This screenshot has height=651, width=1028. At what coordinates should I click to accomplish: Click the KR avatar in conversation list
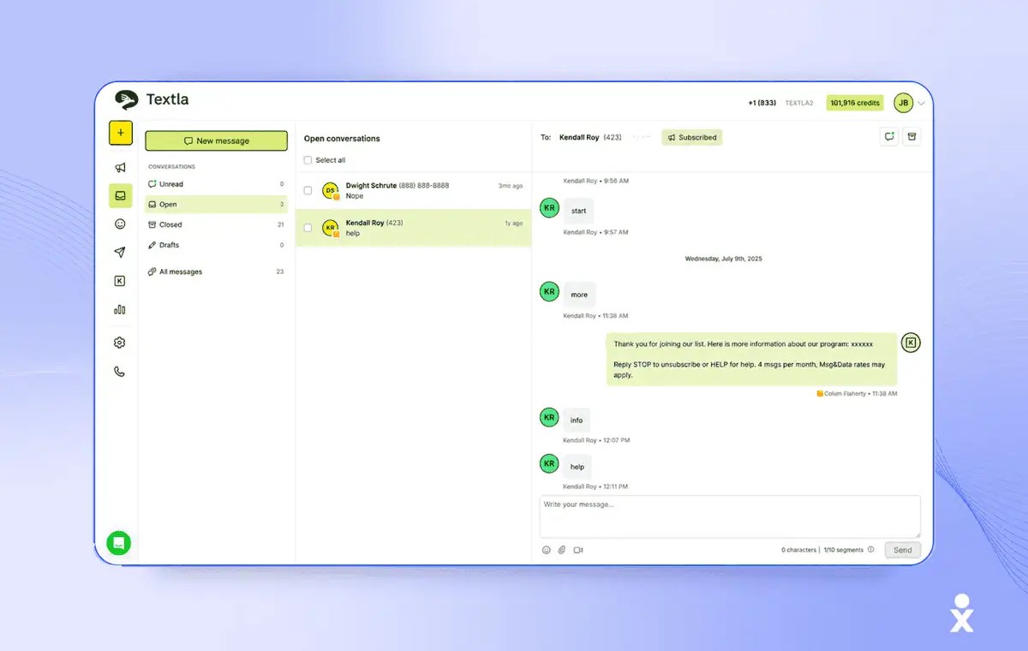click(x=331, y=228)
